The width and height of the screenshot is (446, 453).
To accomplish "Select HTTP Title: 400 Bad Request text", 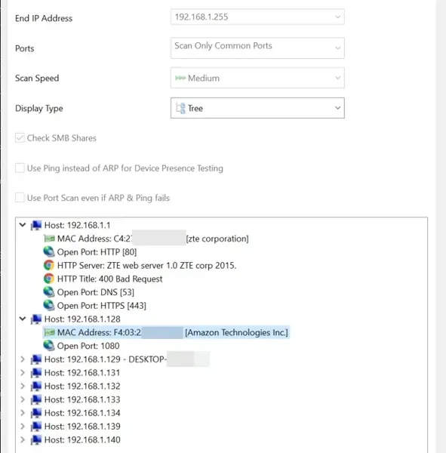I will [109, 279].
